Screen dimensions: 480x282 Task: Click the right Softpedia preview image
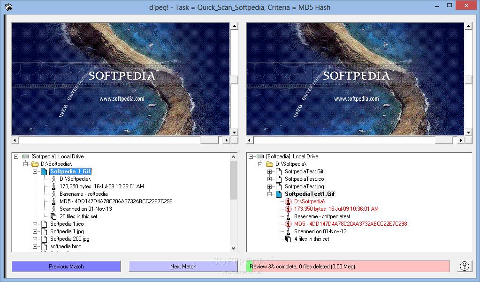click(x=355, y=79)
